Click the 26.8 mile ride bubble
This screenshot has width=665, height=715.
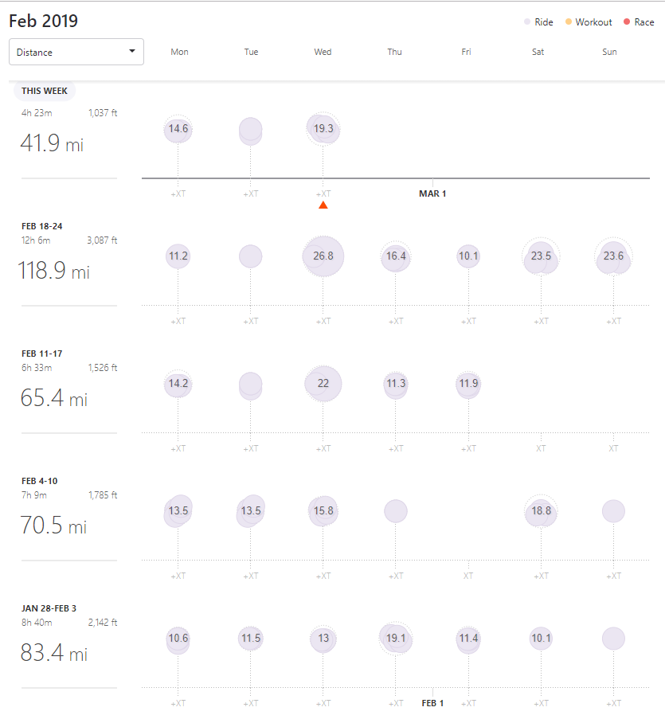[x=323, y=256]
